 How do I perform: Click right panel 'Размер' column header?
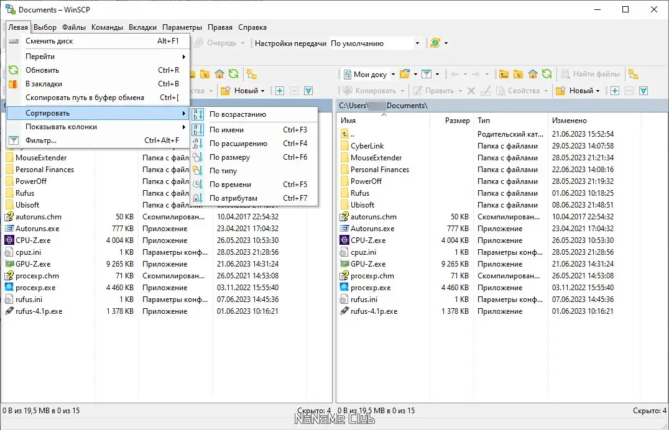[x=451, y=121]
